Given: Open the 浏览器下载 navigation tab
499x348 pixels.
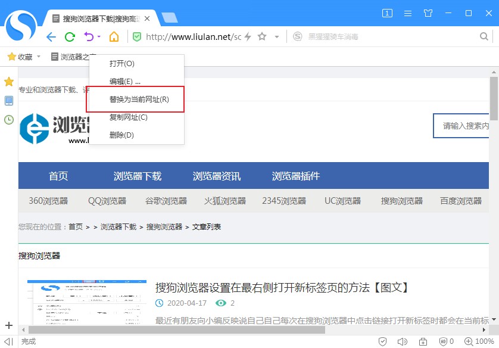Looking at the screenshot, I should pyautogui.click(x=138, y=176).
